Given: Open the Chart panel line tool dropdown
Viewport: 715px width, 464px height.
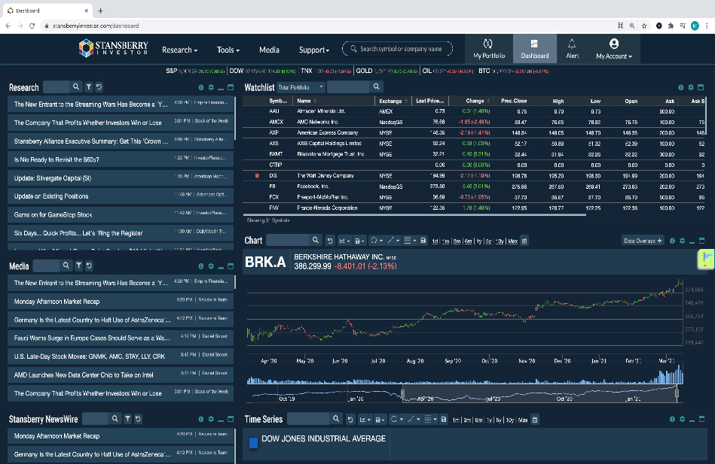Looking at the screenshot, I should 393,241.
